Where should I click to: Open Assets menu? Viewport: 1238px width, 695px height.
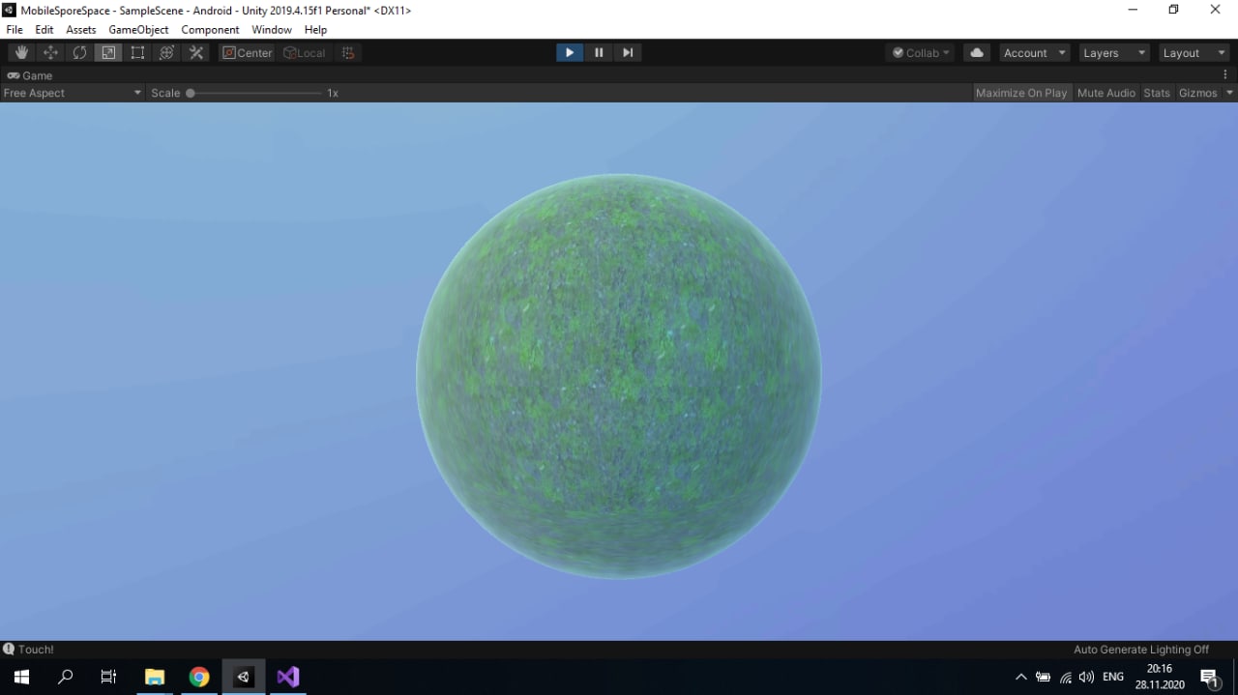point(81,30)
